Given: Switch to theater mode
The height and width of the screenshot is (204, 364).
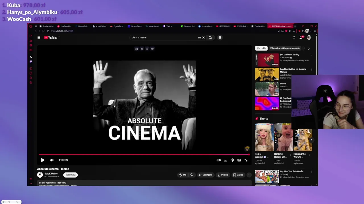Looking at the screenshot, I should click(x=239, y=160).
